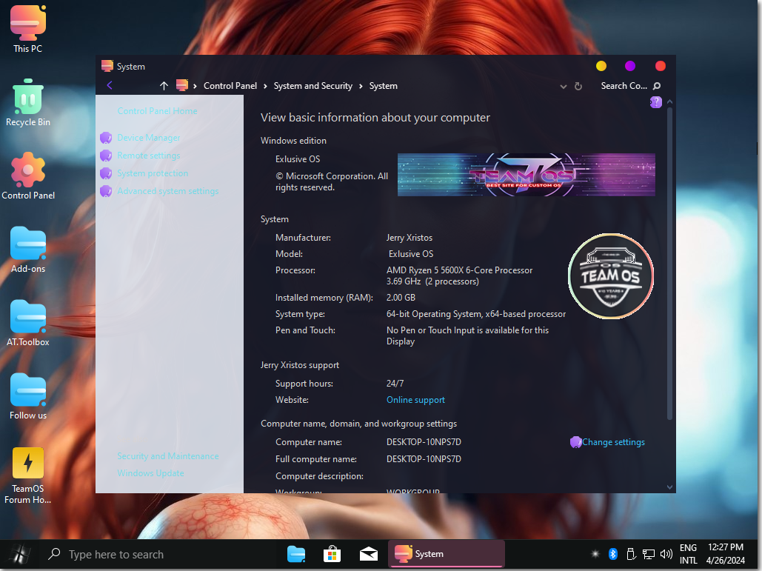
Task: Open the Recycle Bin icon
Action: (x=28, y=97)
